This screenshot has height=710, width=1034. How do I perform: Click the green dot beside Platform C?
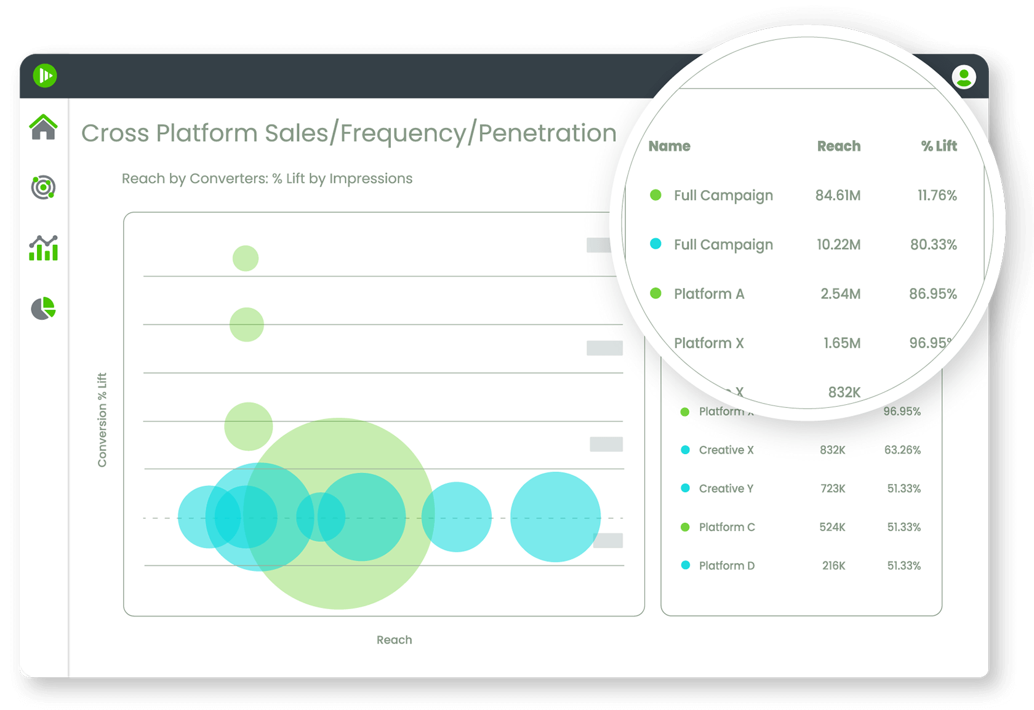pyautogui.click(x=685, y=527)
